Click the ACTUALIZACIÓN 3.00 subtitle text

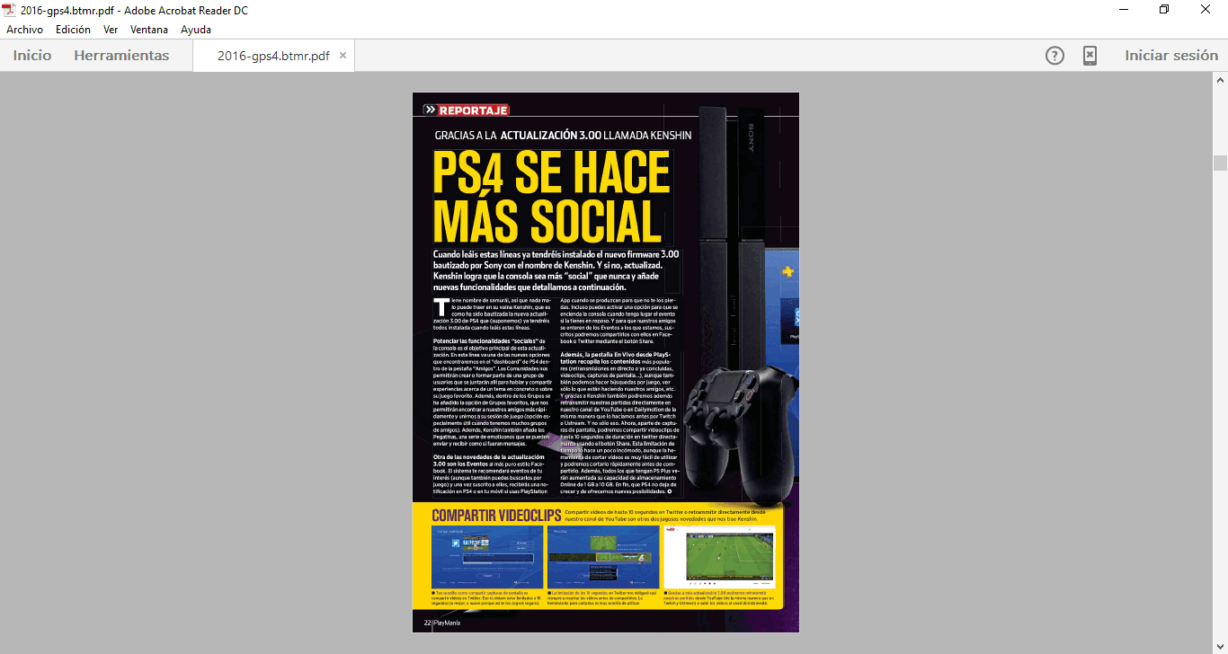[x=550, y=136]
